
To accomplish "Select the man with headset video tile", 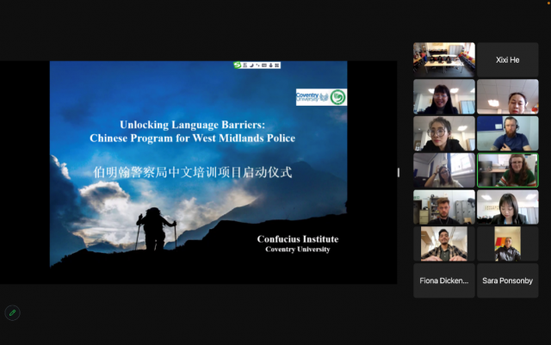I will coord(507,133).
